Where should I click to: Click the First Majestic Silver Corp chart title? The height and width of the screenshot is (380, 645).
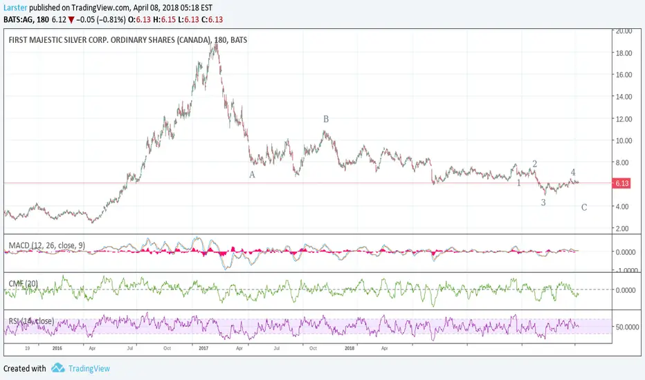click(x=128, y=40)
